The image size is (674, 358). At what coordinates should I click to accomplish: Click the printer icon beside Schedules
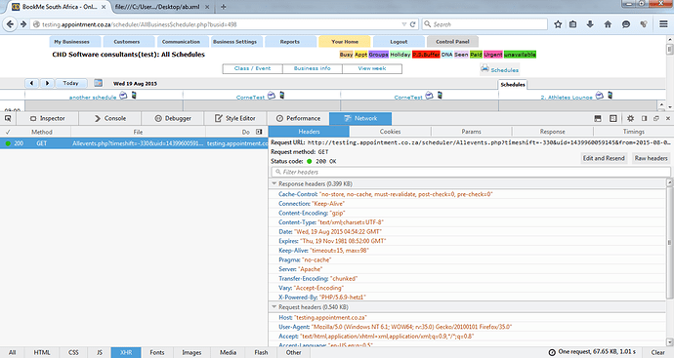click(x=484, y=68)
